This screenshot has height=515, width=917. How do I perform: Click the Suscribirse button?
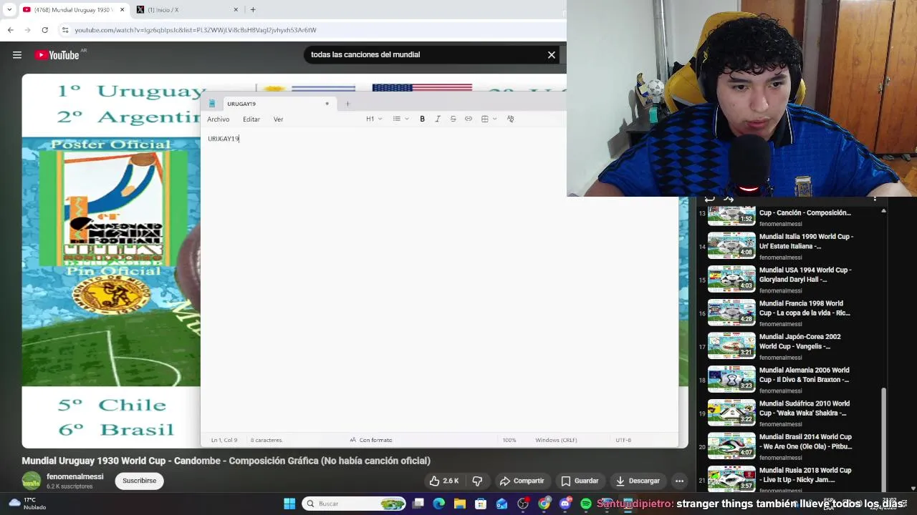(139, 481)
